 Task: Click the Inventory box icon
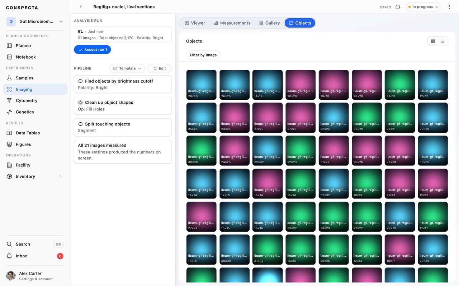pyautogui.click(x=9, y=177)
